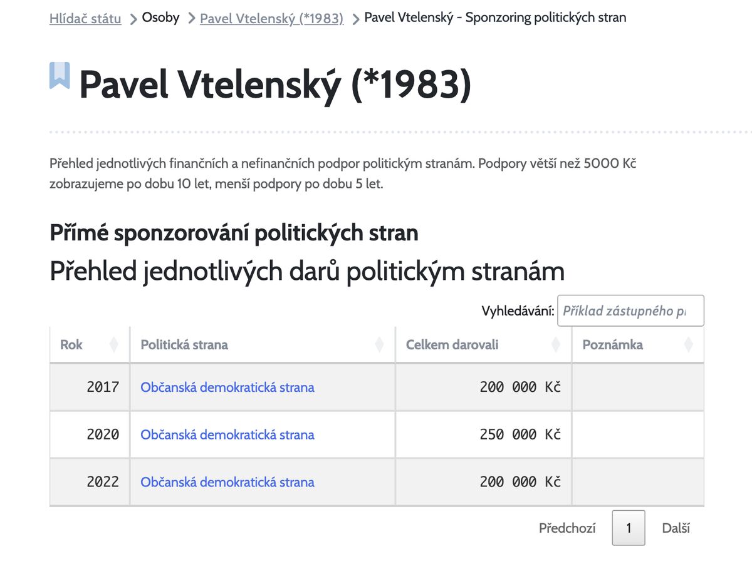752x569 pixels.
Task: Sort by Politická strana column arrows
Action: 379,344
